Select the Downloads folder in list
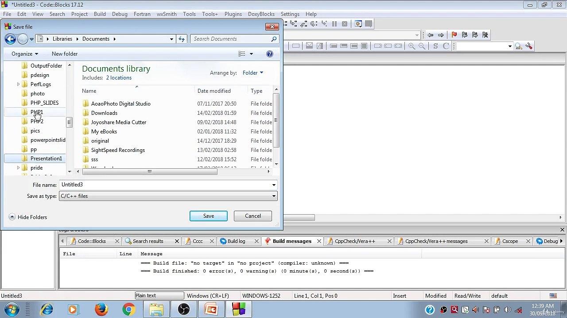 click(104, 113)
